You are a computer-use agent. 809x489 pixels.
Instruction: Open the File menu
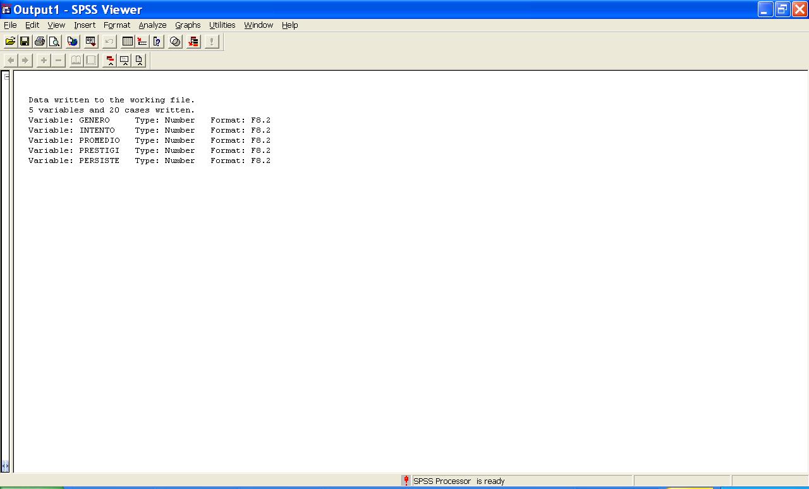(x=10, y=25)
